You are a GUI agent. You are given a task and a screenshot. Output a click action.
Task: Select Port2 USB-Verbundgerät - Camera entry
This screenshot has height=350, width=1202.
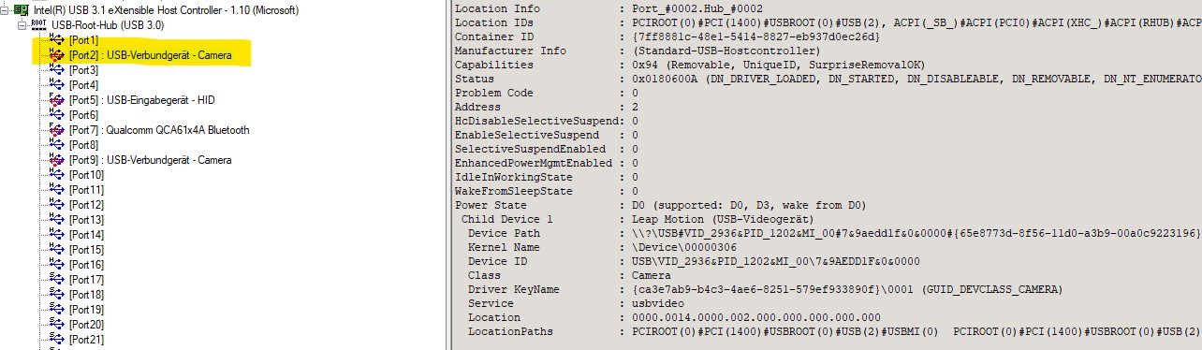(x=150, y=55)
